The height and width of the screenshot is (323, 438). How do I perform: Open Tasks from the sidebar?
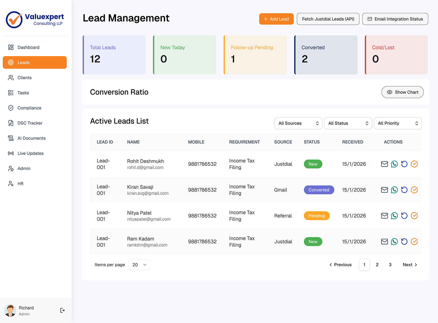(35, 93)
